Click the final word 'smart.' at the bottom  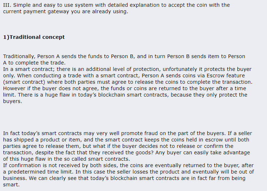[11, 185]
